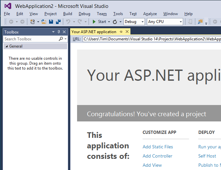Close the Your ASP.NET application tab
The image size is (221, 170).
point(127,32)
